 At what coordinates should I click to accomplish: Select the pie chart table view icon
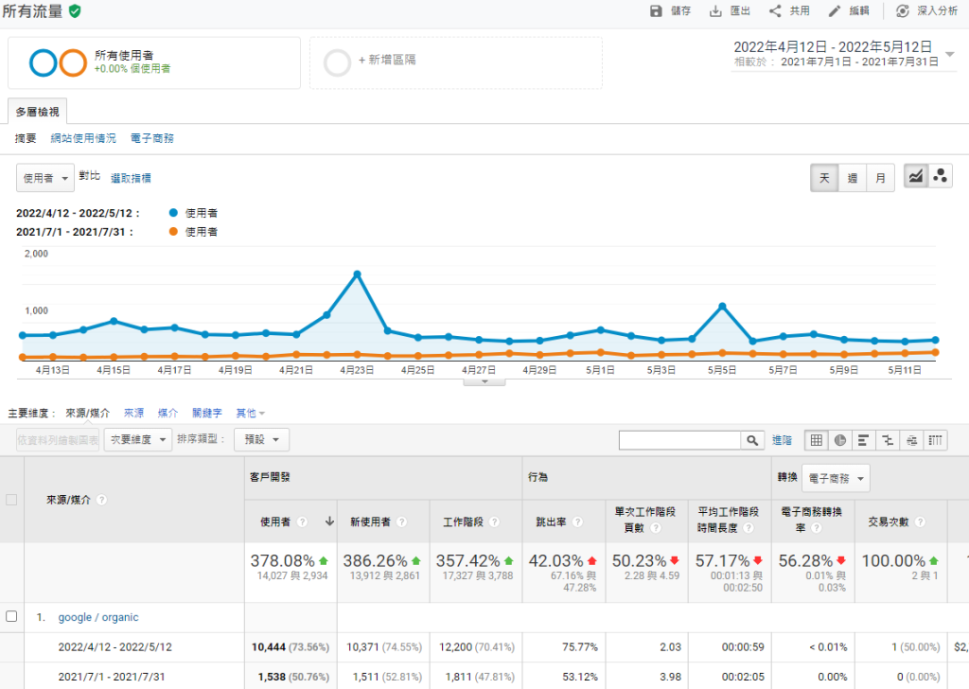840,440
